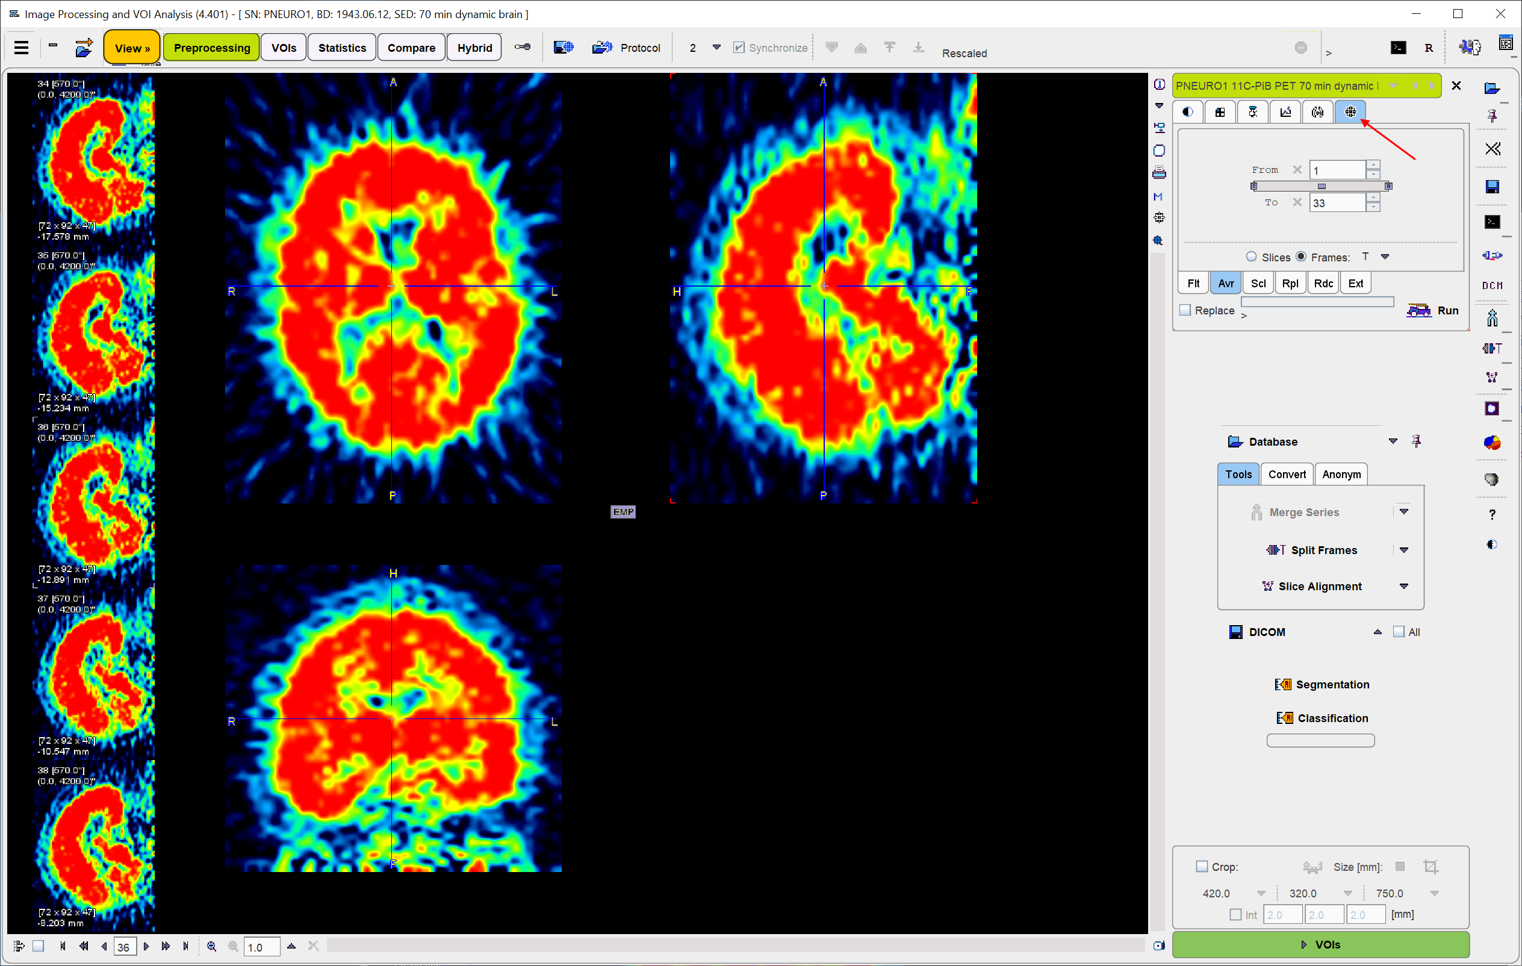Click the blue floppy save icon

click(x=1492, y=186)
